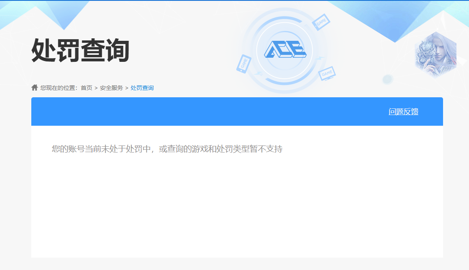Navigate to 安全服务 in breadcrumb
Screen dimensions: 469x270
click(x=111, y=88)
